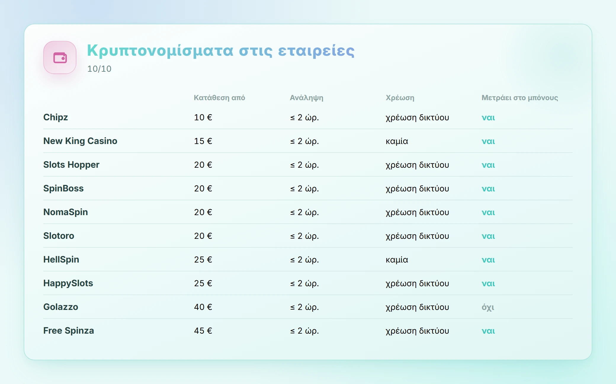This screenshot has height=384, width=616.
Task: Click the 10/10 counter text
Action: tap(99, 69)
